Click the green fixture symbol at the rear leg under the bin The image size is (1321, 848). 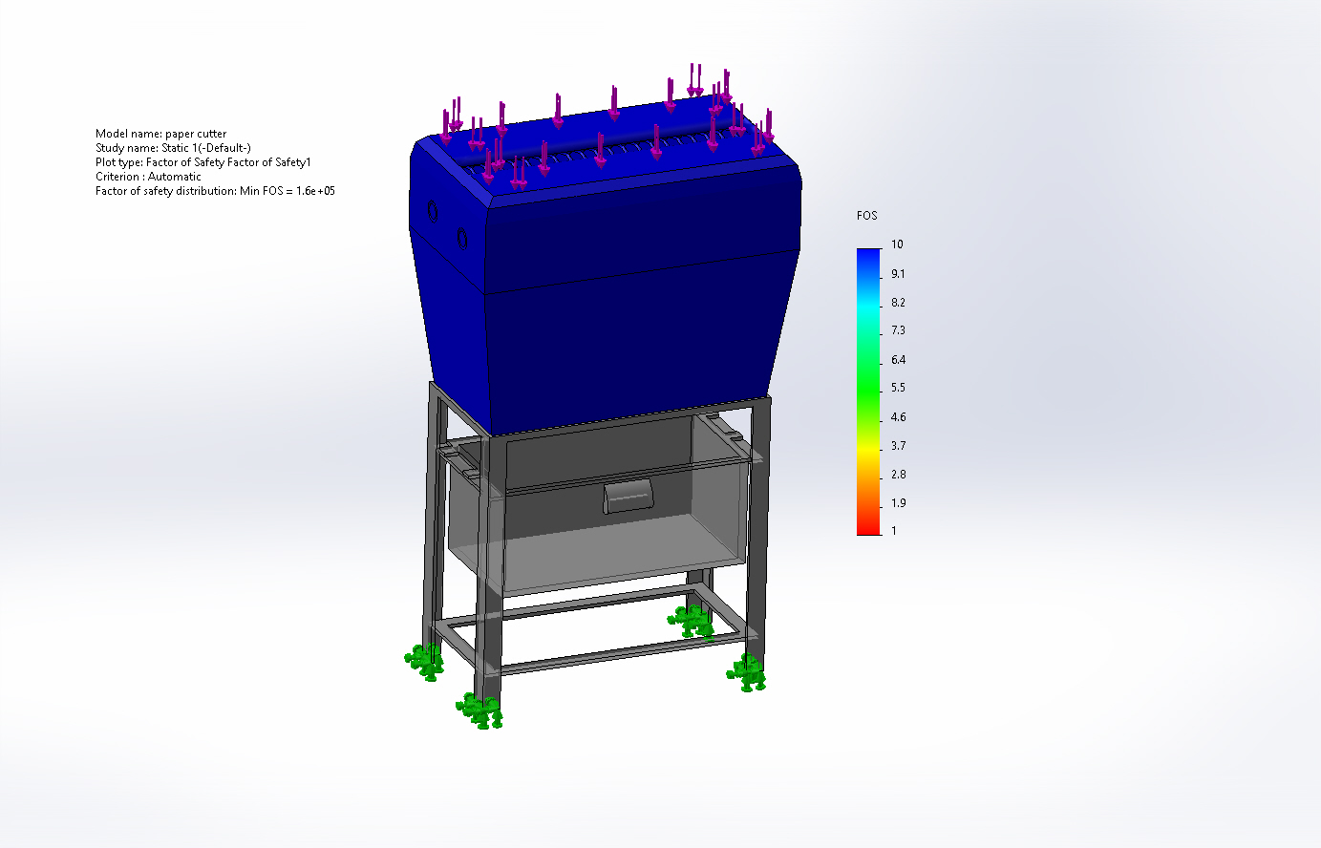point(692,621)
